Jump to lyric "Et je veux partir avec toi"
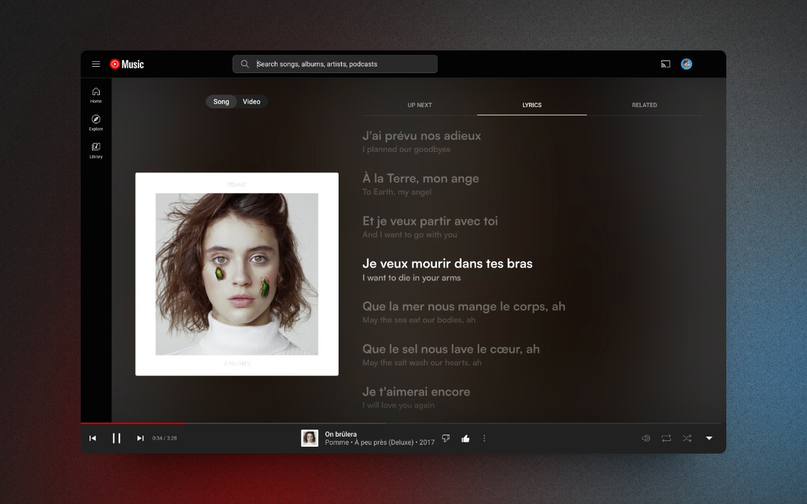Viewport: 807px width, 504px height. 430,221
